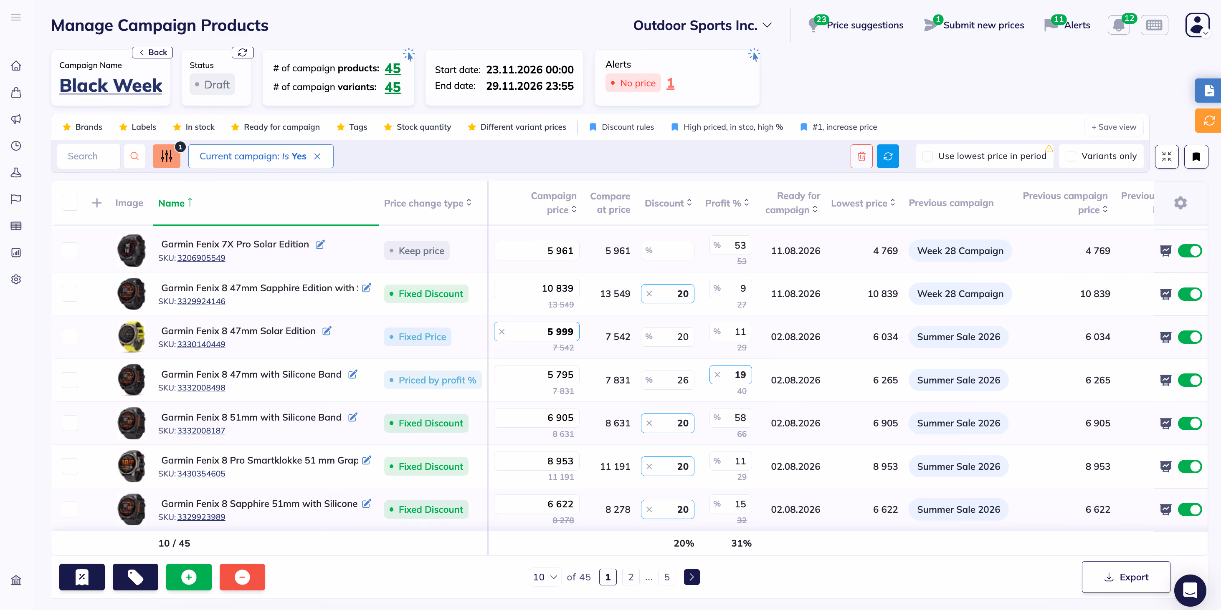The width and height of the screenshot is (1221, 610).
Task: Check the Variants only box
Action: [1071, 156]
